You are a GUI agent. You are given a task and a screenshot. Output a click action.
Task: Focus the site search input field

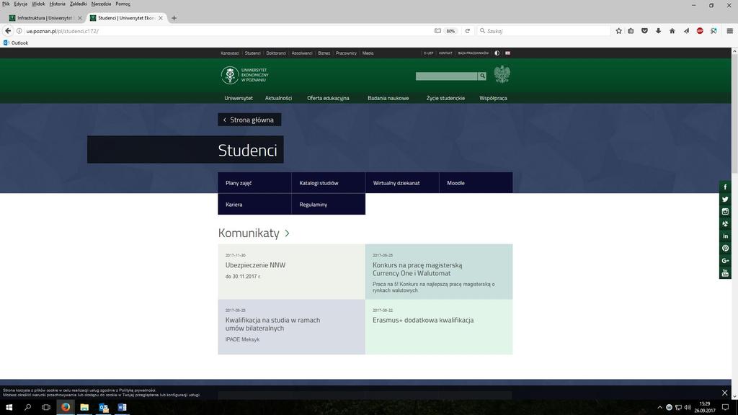click(446, 76)
